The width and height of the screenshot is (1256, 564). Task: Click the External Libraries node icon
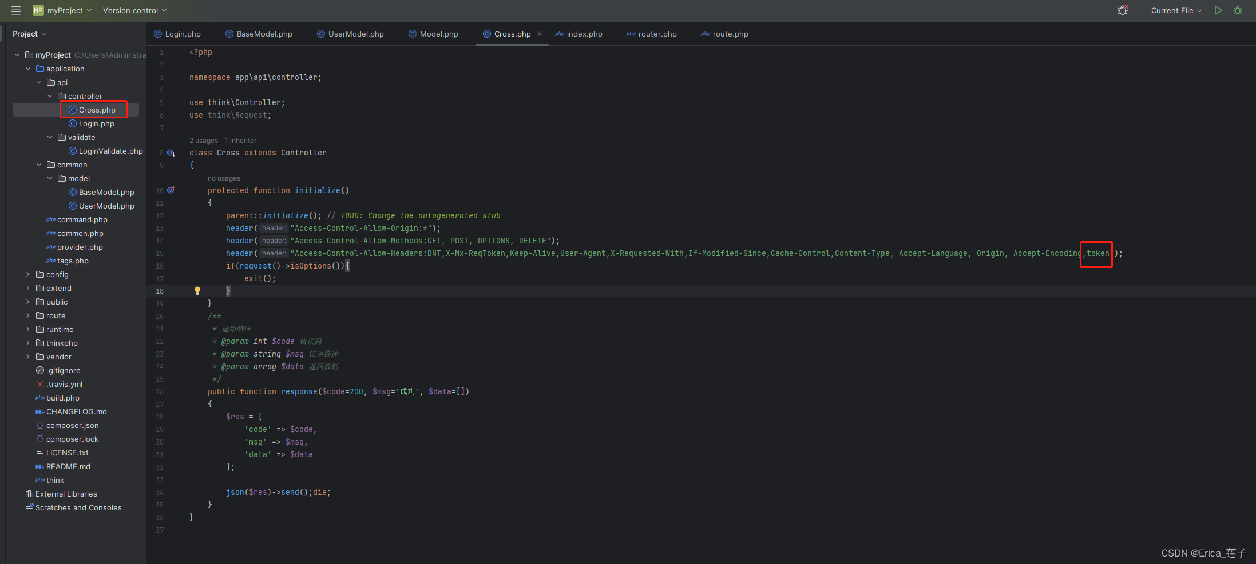29,494
